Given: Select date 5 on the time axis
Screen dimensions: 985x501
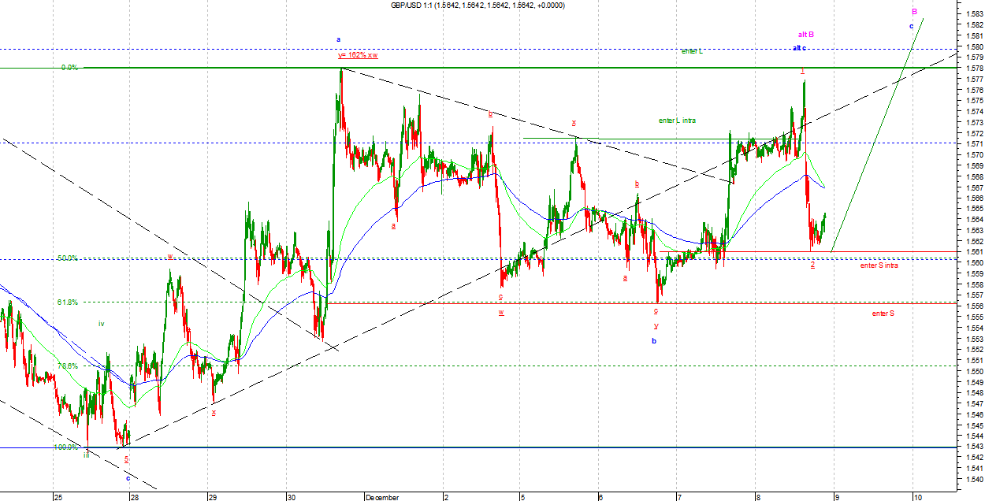Looking at the screenshot, I should (522, 497).
